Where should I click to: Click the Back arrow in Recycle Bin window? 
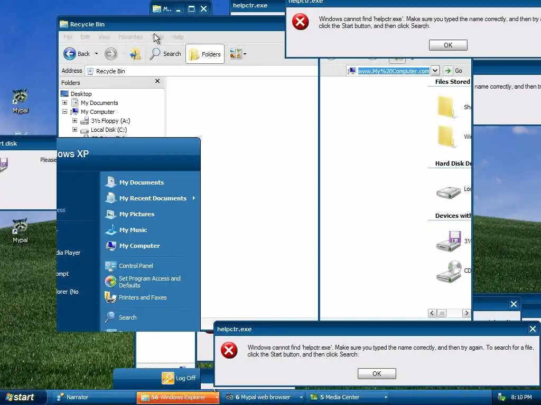[x=70, y=54]
